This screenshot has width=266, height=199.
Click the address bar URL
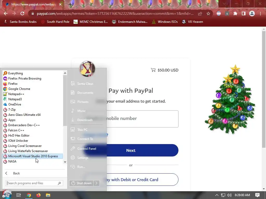click(x=115, y=13)
